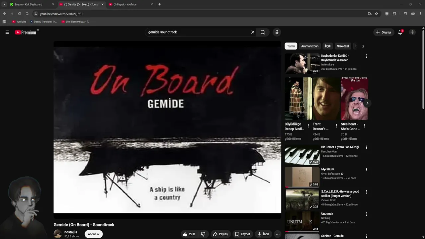Open Steelheart She's Gone short thumbnail
Image resolution: width=425 pixels, height=239 pixels.
click(x=354, y=99)
